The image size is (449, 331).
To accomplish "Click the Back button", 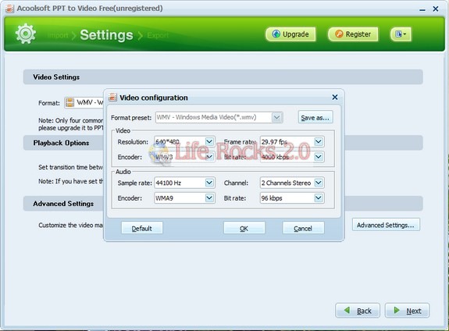I will pyautogui.click(x=358, y=311).
